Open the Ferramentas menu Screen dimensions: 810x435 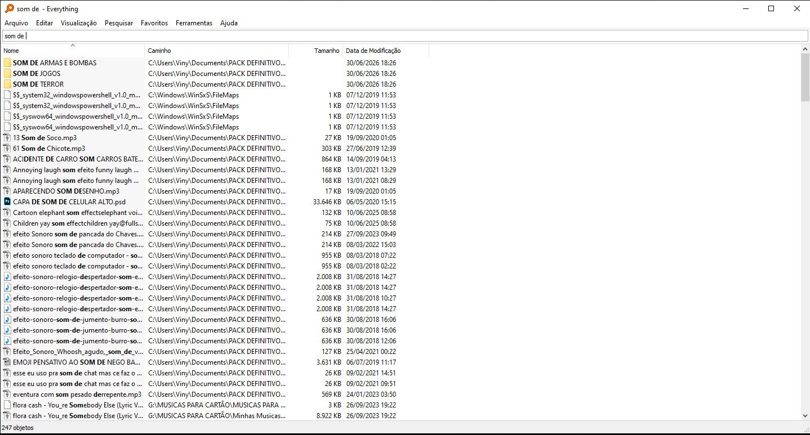[194, 23]
